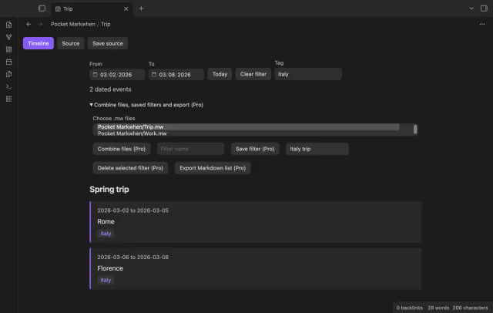Click Pocket Markwhen in the breadcrumb
Image resolution: width=493 pixels, height=313 pixels.
tap(72, 24)
